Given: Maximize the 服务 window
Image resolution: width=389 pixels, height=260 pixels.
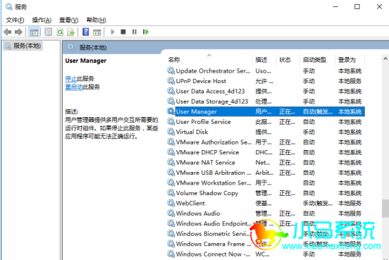Looking at the screenshot, I should 357,7.
